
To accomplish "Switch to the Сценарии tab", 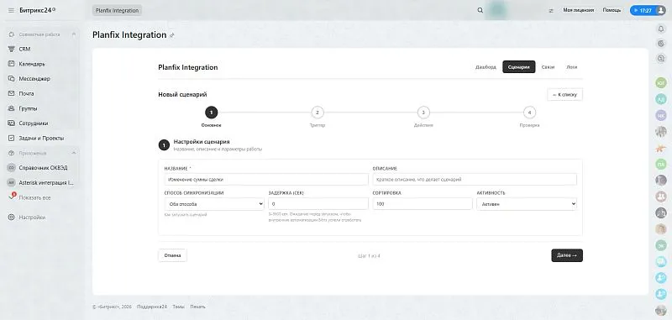I will pos(518,67).
